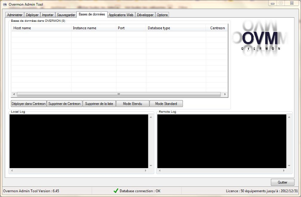Switch to the Développer tab
The image size is (301, 197).
click(145, 15)
